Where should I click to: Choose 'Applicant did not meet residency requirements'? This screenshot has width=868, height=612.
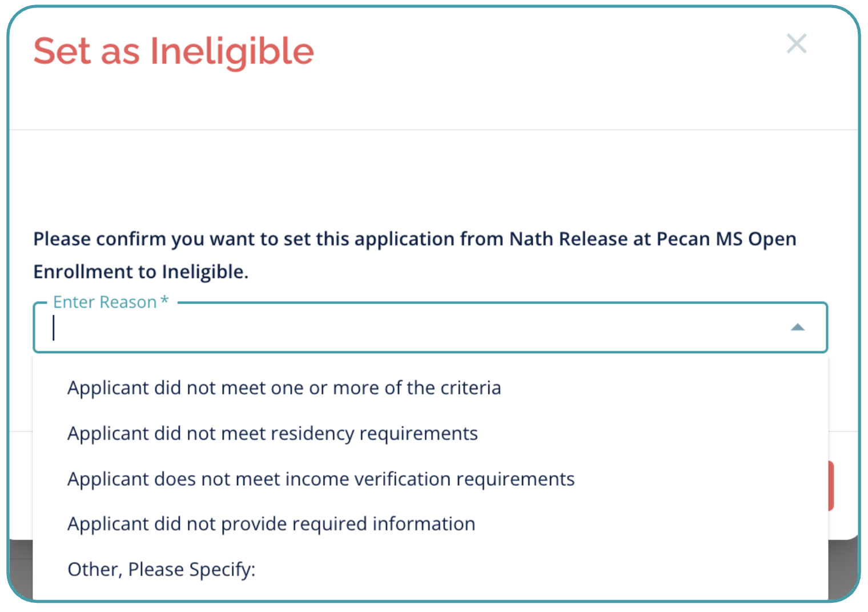[x=272, y=434]
